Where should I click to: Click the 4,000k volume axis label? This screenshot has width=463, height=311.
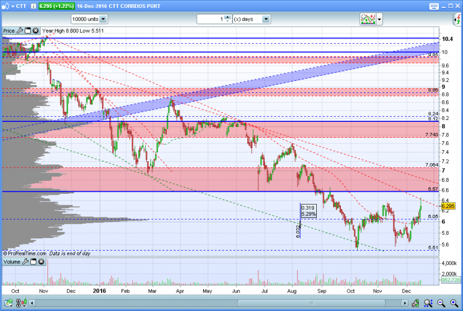click(449, 263)
